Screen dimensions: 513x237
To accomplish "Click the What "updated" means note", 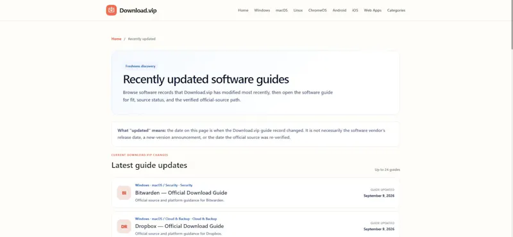I will (x=255, y=134).
